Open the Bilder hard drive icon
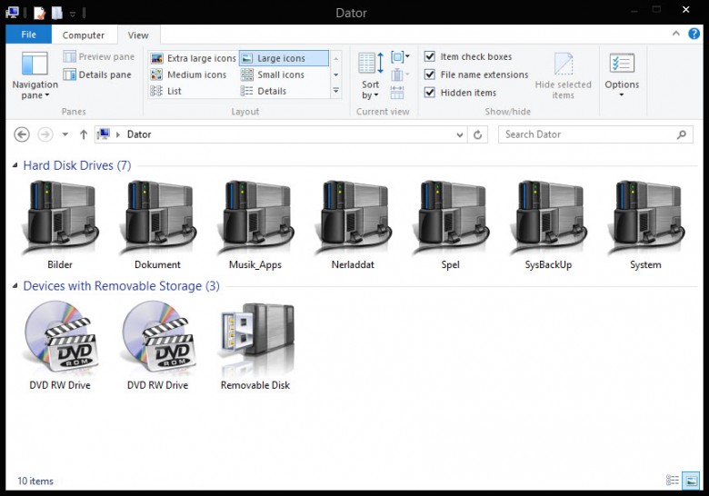Image resolution: width=709 pixels, height=496 pixels. click(x=60, y=217)
